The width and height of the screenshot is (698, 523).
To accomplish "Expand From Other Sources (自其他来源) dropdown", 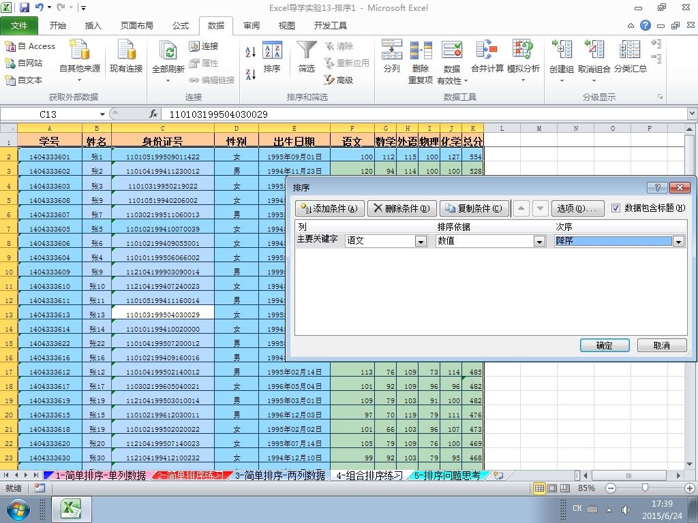I will [80, 80].
